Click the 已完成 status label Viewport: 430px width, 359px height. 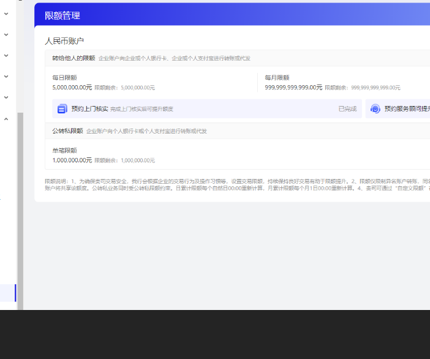coord(347,109)
